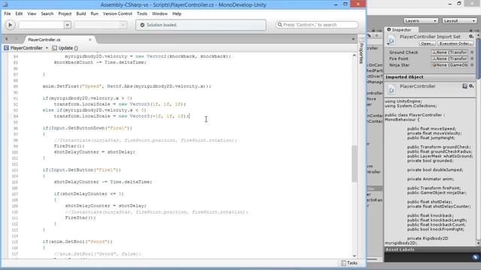
Task: Click the Open... button in Inspector
Action: pos(427,43)
